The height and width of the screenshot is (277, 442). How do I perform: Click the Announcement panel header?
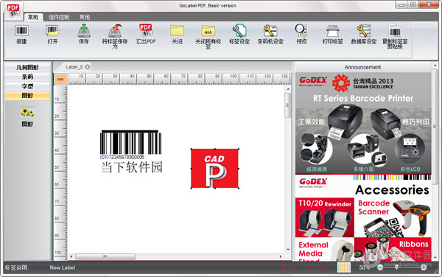362,67
